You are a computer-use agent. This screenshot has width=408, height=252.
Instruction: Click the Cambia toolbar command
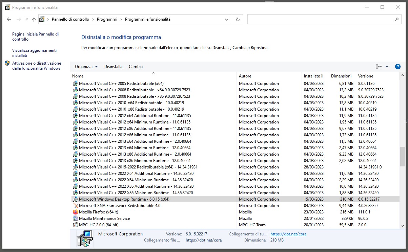136,67
